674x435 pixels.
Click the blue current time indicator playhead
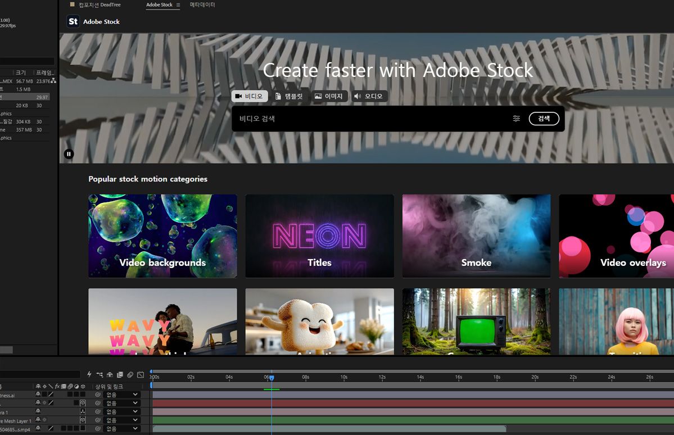pos(272,378)
